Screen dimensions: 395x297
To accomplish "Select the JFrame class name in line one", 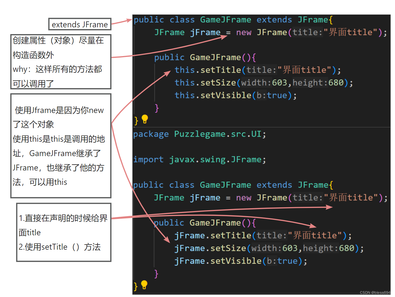I will tap(312, 19).
